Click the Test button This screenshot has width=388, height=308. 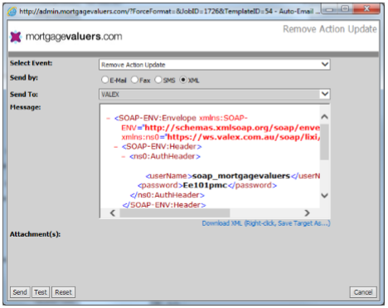click(41, 292)
